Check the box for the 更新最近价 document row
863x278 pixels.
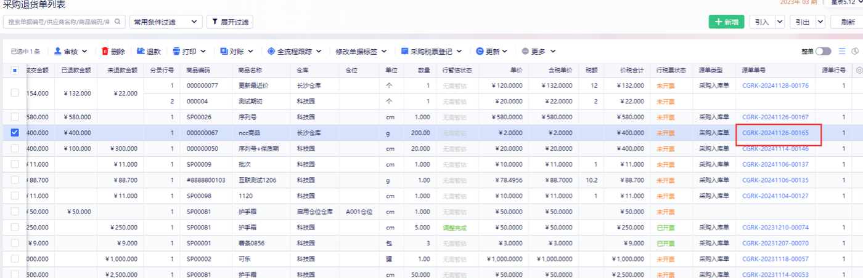coord(15,93)
